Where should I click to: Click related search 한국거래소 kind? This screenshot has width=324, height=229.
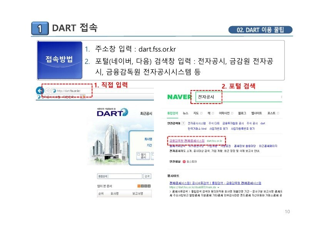point(197,129)
